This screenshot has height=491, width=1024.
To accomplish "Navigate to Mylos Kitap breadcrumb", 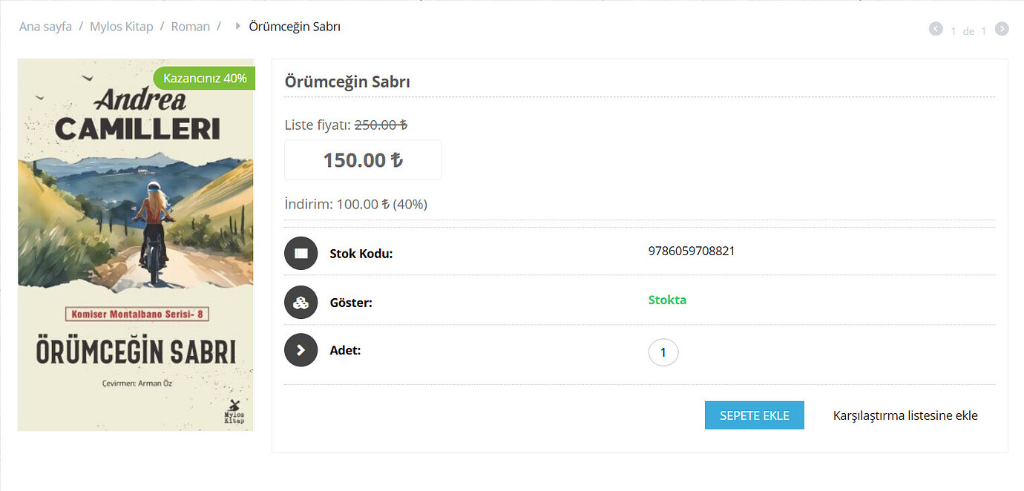I will (x=121, y=27).
